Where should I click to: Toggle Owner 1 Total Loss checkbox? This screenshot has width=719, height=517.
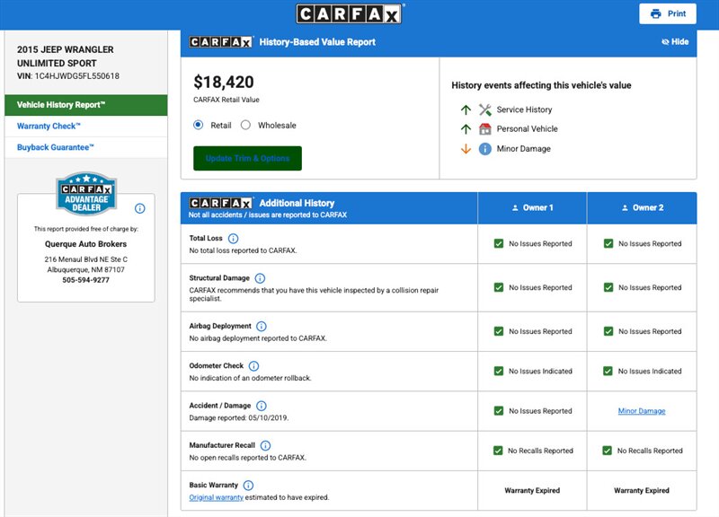pyautogui.click(x=499, y=243)
